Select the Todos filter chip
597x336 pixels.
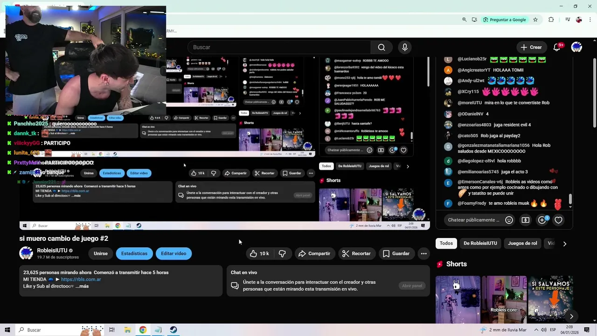[446, 243]
